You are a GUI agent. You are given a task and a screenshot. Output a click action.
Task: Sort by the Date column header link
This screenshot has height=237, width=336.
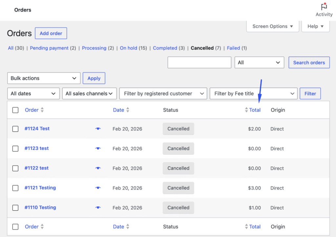[x=118, y=110]
